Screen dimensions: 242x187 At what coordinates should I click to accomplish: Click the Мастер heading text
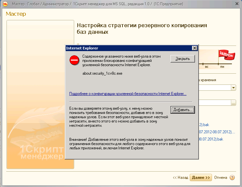(x=16, y=14)
